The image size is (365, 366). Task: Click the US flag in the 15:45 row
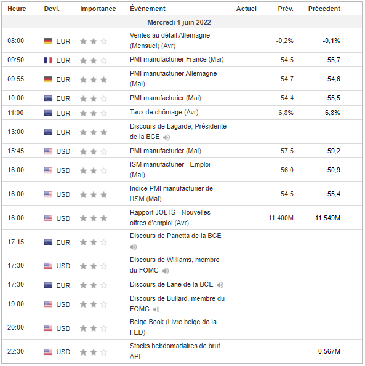click(48, 151)
